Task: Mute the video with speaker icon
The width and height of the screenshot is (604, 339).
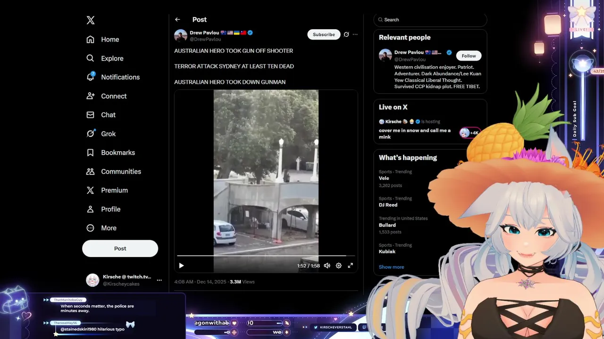Action: pyautogui.click(x=327, y=266)
